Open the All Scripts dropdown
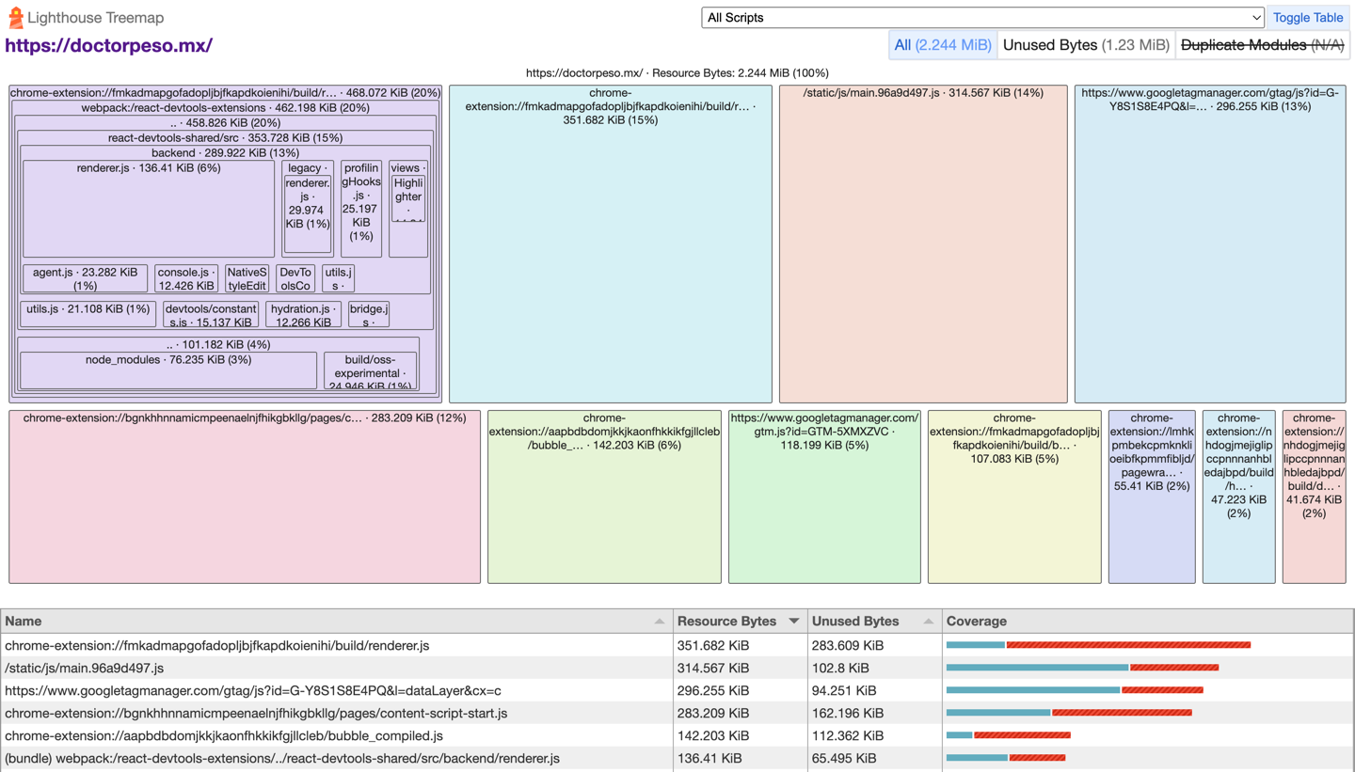 pyautogui.click(x=982, y=18)
